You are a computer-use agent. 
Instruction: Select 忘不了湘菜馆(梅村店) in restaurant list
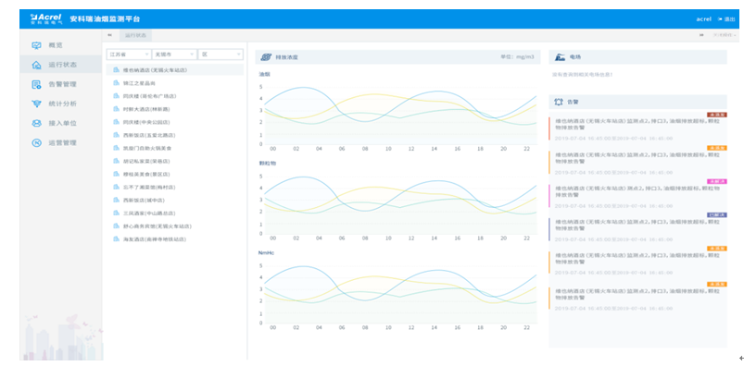[x=174, y=187]
